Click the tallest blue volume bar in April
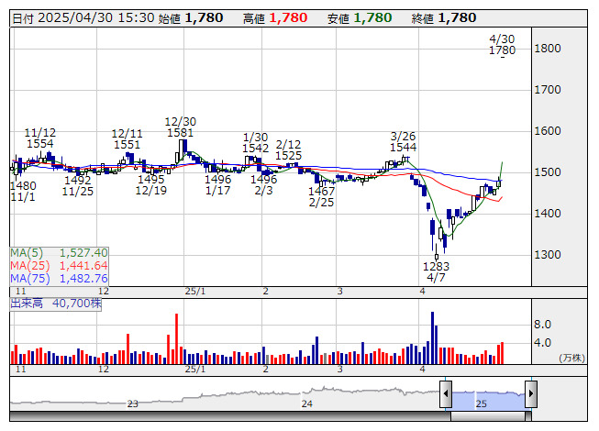 point(432,337)
